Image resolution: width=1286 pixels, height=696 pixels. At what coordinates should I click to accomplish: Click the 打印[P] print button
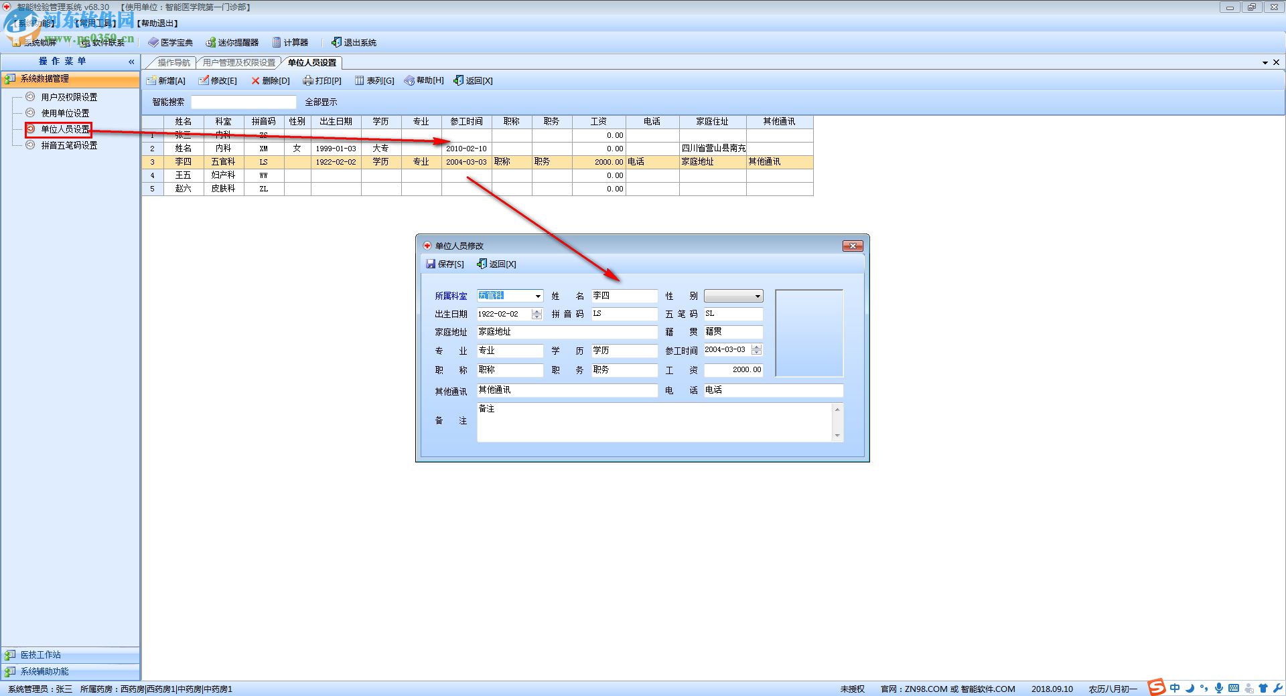(322, 80)
